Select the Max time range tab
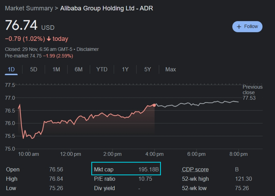This screenshot has height=196, width=275. tap(171, 70)
